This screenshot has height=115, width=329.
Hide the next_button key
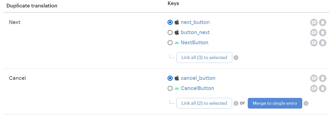tap(314, 23)
